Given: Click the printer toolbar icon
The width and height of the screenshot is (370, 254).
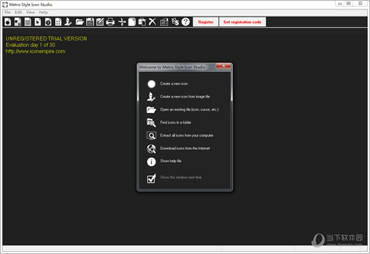Looking at the screenshot, I should click(110, 22).
